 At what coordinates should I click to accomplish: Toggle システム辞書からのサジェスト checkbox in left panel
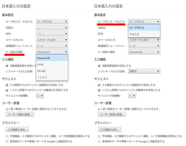7,90
